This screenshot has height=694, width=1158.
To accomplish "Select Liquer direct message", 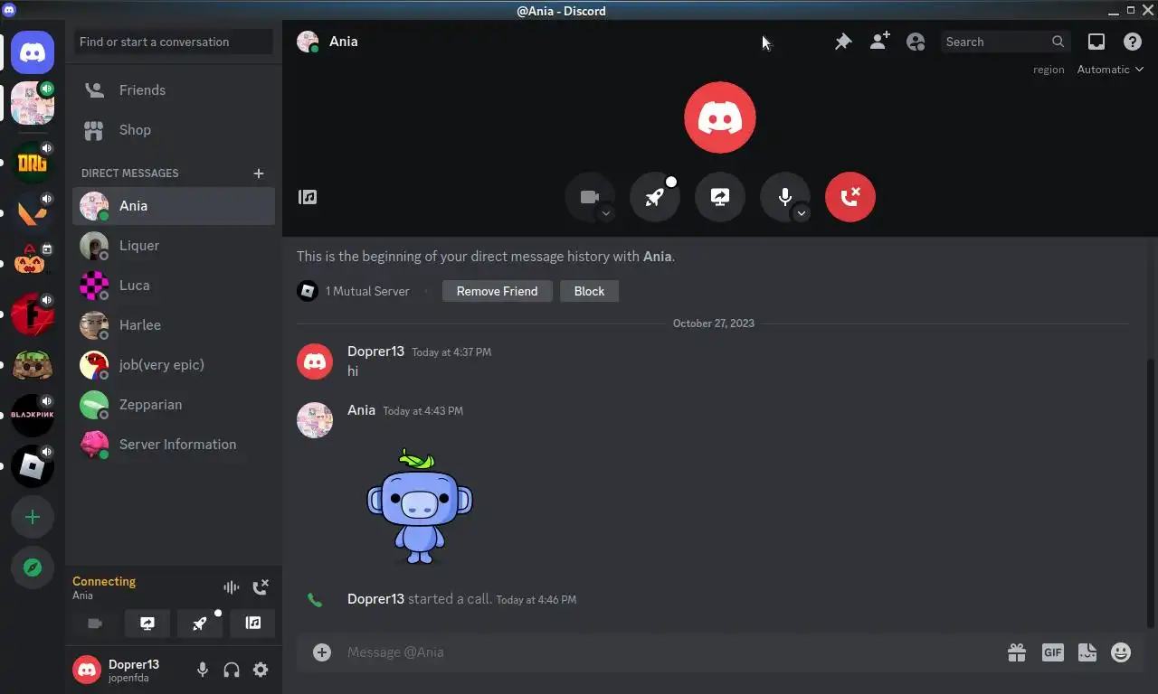I will [174, 246].
